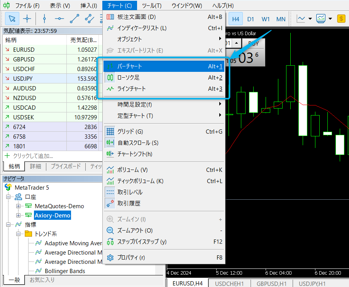Select the cursor arrow tool
Image resolution: width=349 pixels, height=287 pixels.
(12, 19)
